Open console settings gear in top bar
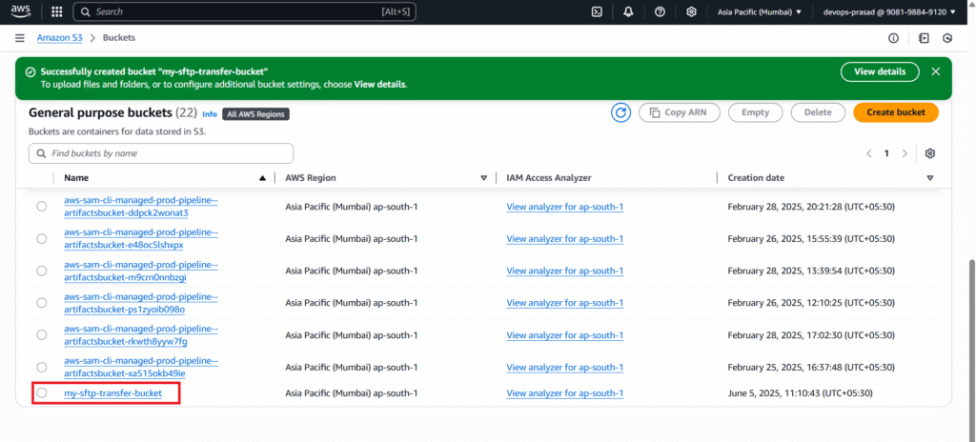The width and height of the screenshot is (976, 442). (x=691, y=11)
